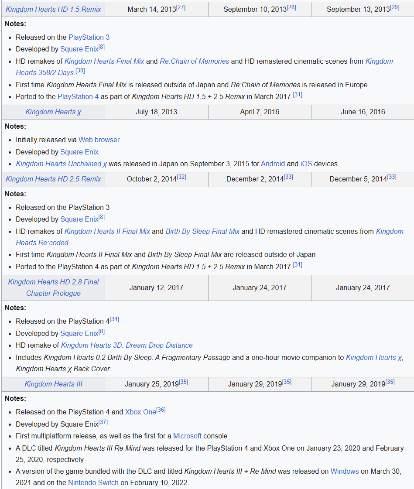Image resolution: width=414 pixels, height=489 pixels.
Task: Open Kingdom Hearts III title link
Action: 53,384
